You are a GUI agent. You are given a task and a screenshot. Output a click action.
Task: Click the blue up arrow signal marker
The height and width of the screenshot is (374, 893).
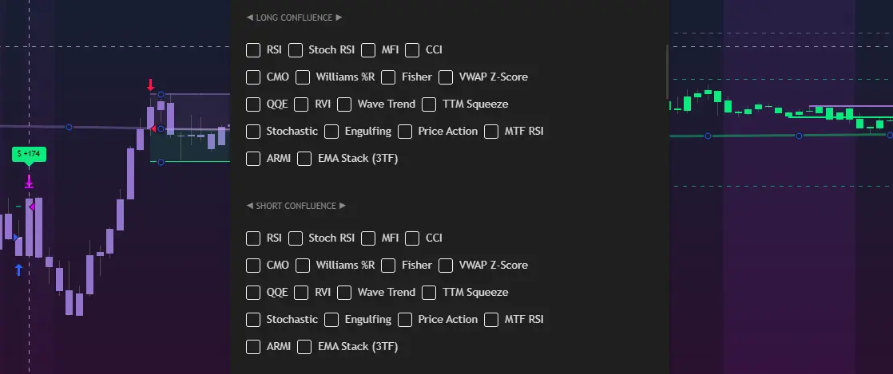(x=19, y=270)
